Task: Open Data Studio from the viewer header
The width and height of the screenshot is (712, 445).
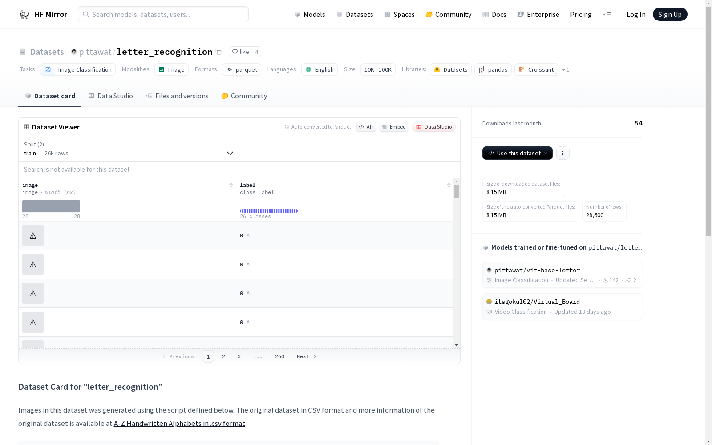Action: click(434, 127)
